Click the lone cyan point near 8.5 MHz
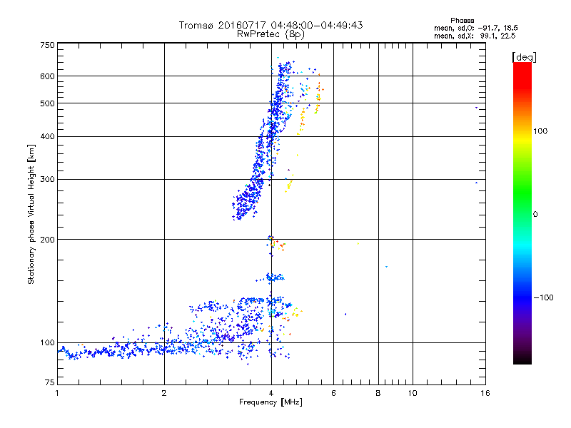571x428 pixels. tap(386, 267)
